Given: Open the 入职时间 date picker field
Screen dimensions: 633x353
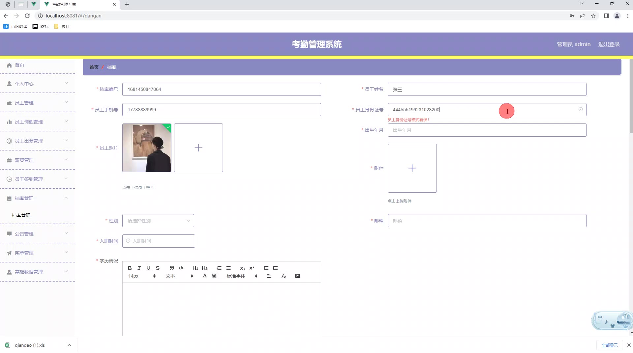Looking at the screenshot, I should 159,241.
